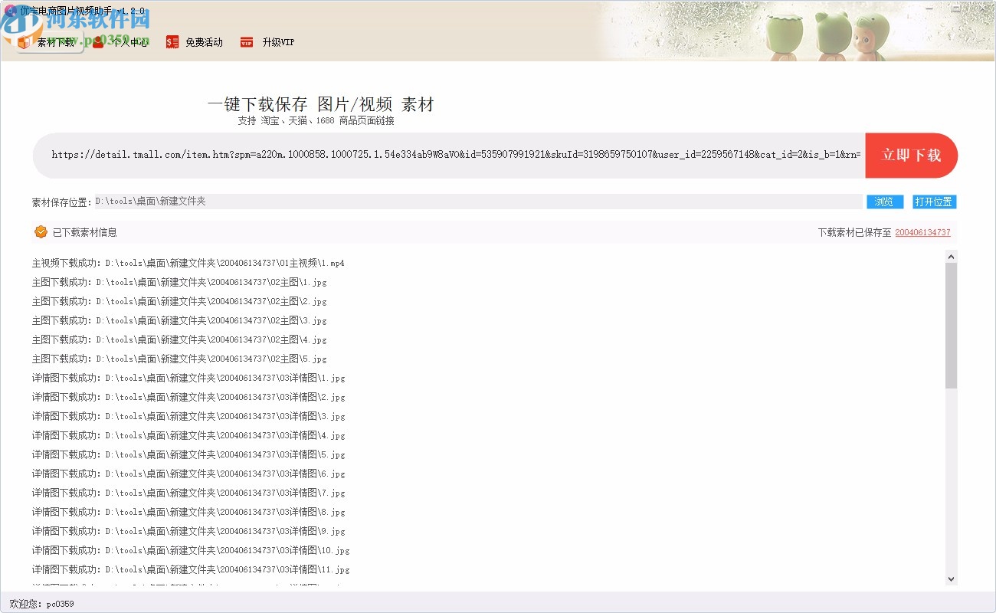Open the 素材下载 menu tab
The image size is (996, 613).
(x=48, y=42)
